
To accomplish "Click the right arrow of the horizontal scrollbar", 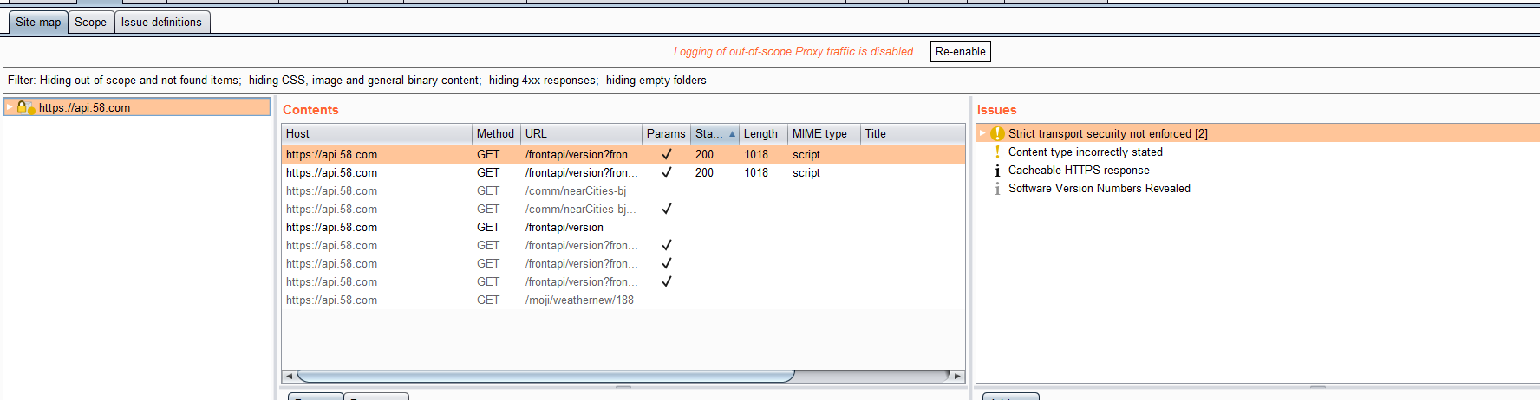I will pyautogui.click(x=957, y=376).
